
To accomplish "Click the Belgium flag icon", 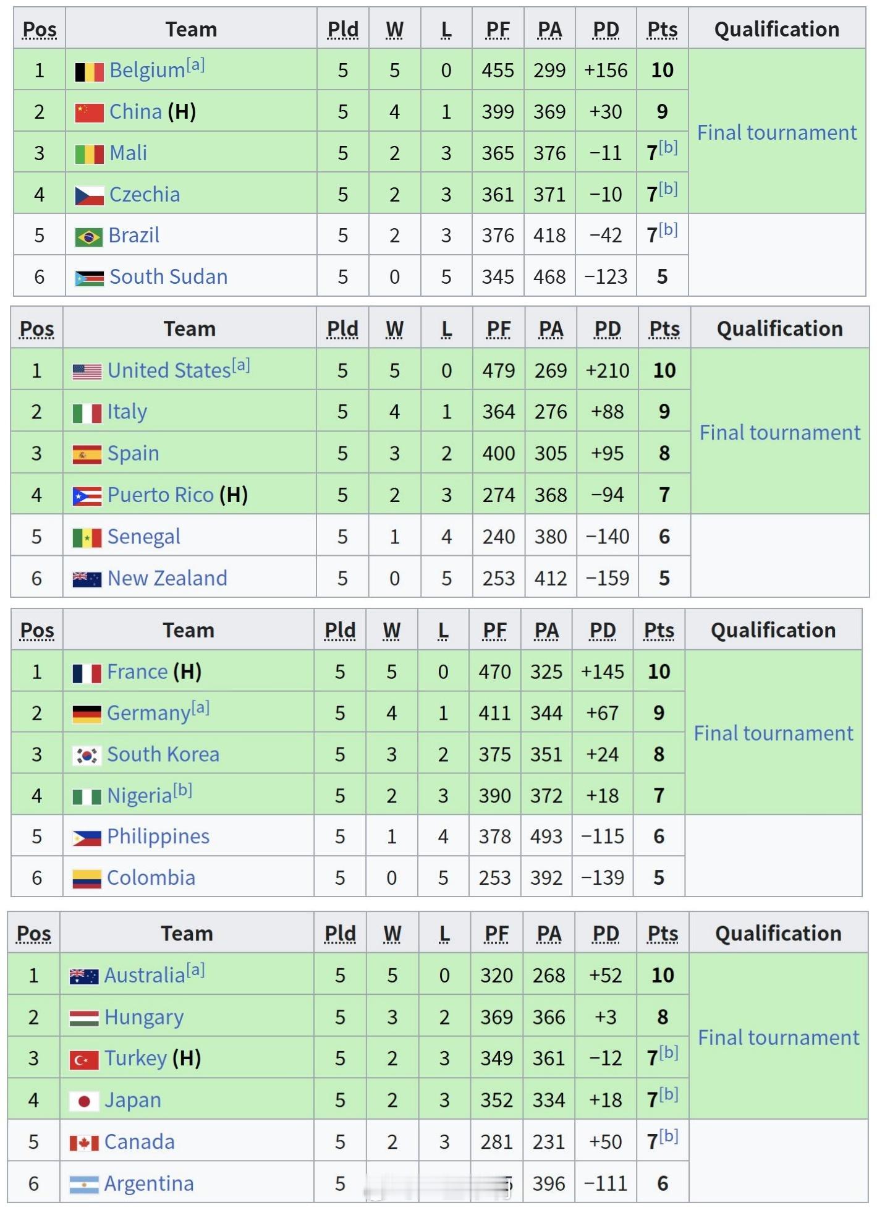I will tap(89, 72).
